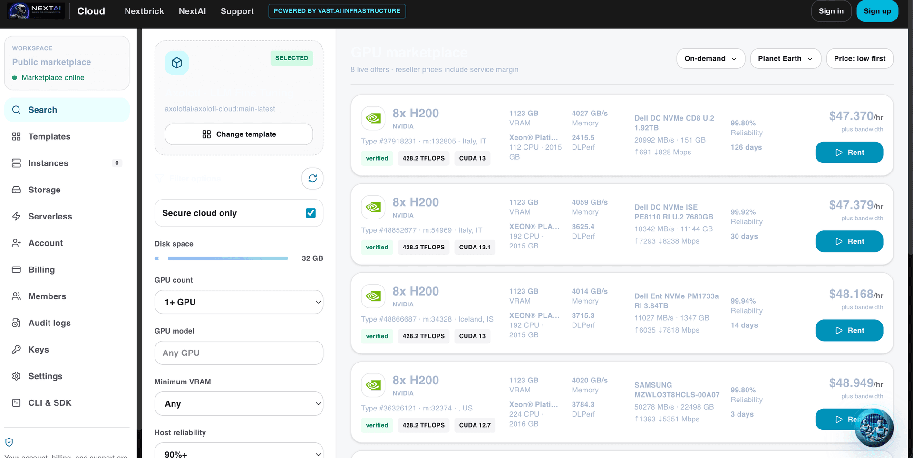Screen dimensions: 913x458
Task: Click the NextAI logo in the header
Action: pyautogui.click(x=36, y=11)
